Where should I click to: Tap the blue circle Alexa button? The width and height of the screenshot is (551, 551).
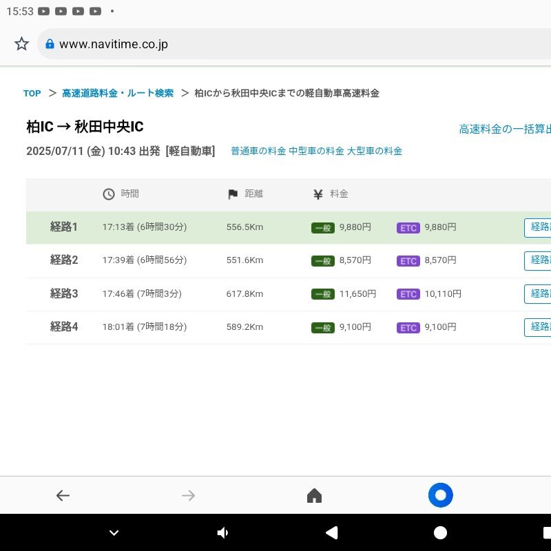coord(440,495)
